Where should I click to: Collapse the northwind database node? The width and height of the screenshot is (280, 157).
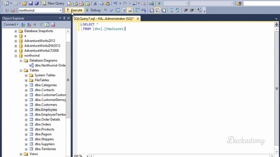coord(16,56)
